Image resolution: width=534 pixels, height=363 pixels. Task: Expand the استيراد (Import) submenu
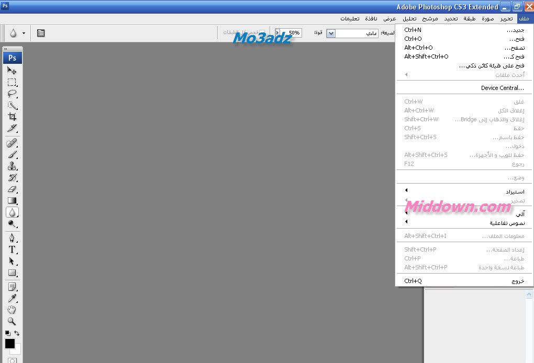[464, 191]
